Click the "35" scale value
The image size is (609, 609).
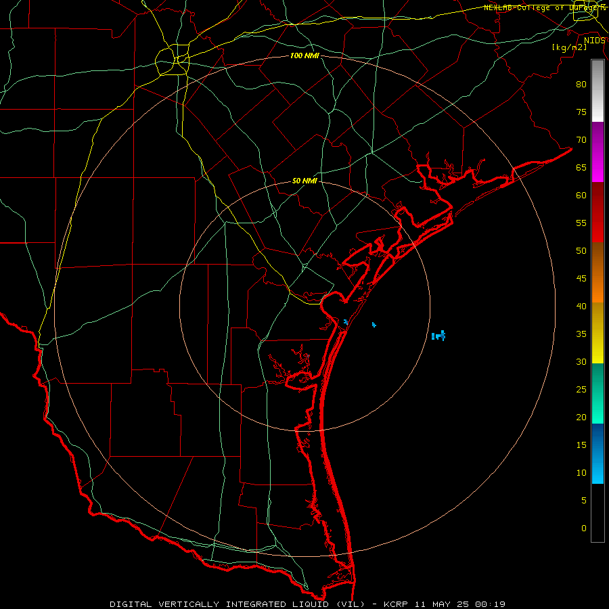(581, 334)
